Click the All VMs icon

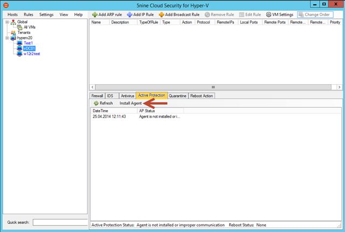(x=19, y=28)
